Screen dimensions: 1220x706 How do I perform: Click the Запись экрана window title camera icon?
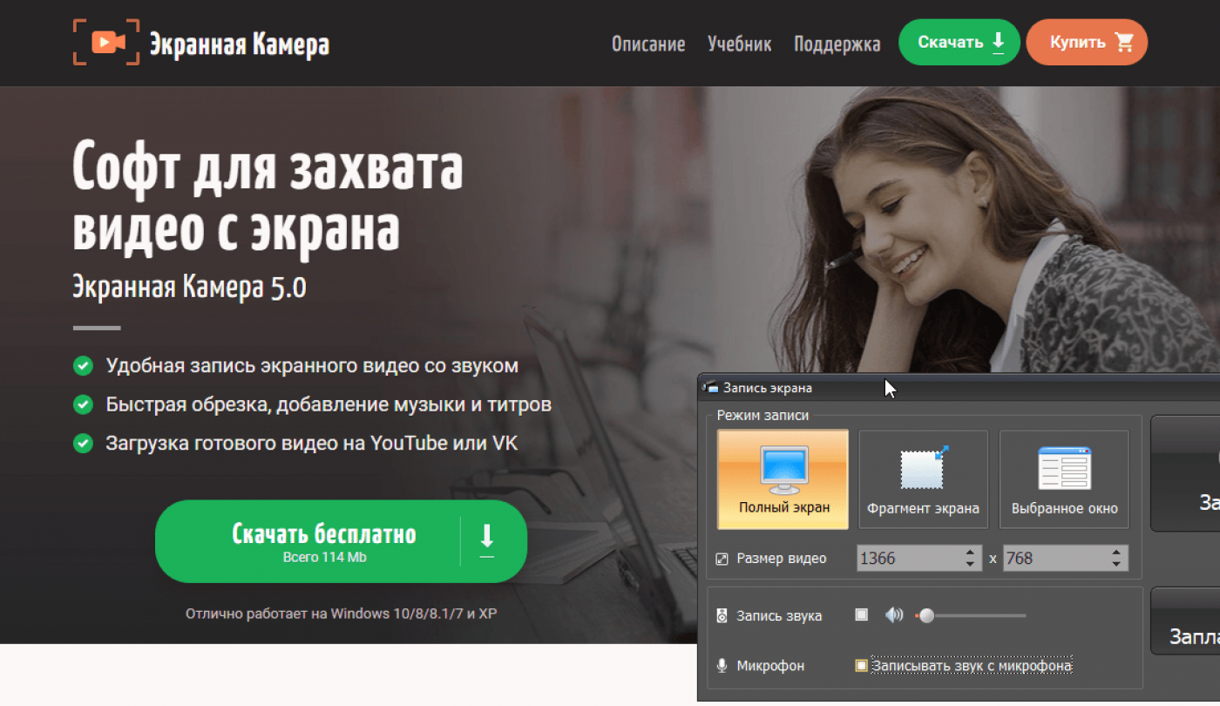(x=711, y=387)
